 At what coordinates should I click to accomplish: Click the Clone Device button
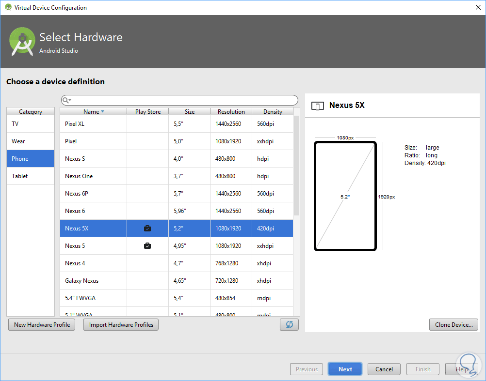pyautogui.click(x=454, y=325)
